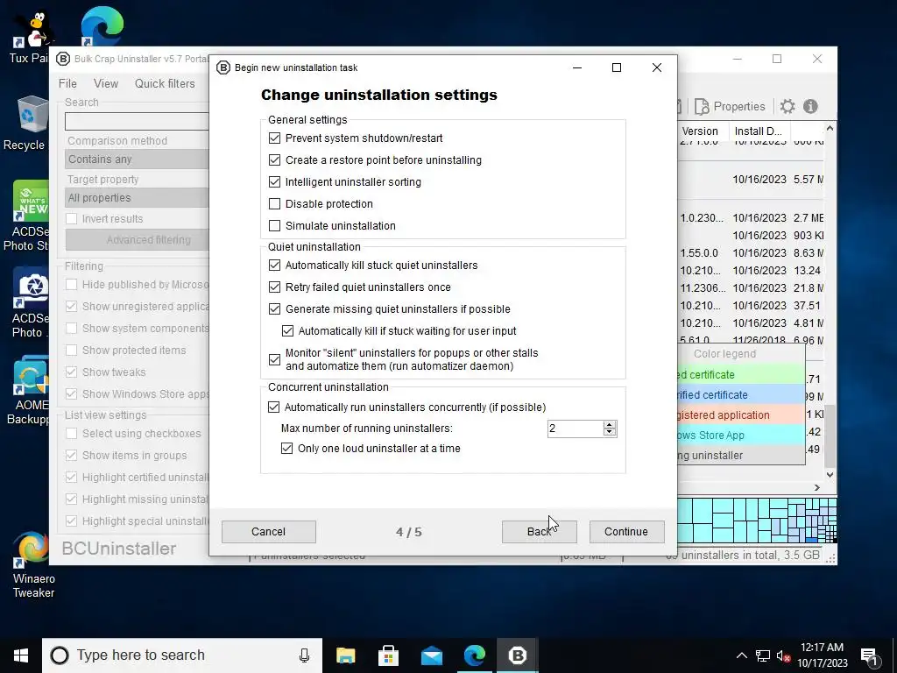Click the treemap size chart in BCUninstaller
The image size is (897, 673).
point(757,521)
